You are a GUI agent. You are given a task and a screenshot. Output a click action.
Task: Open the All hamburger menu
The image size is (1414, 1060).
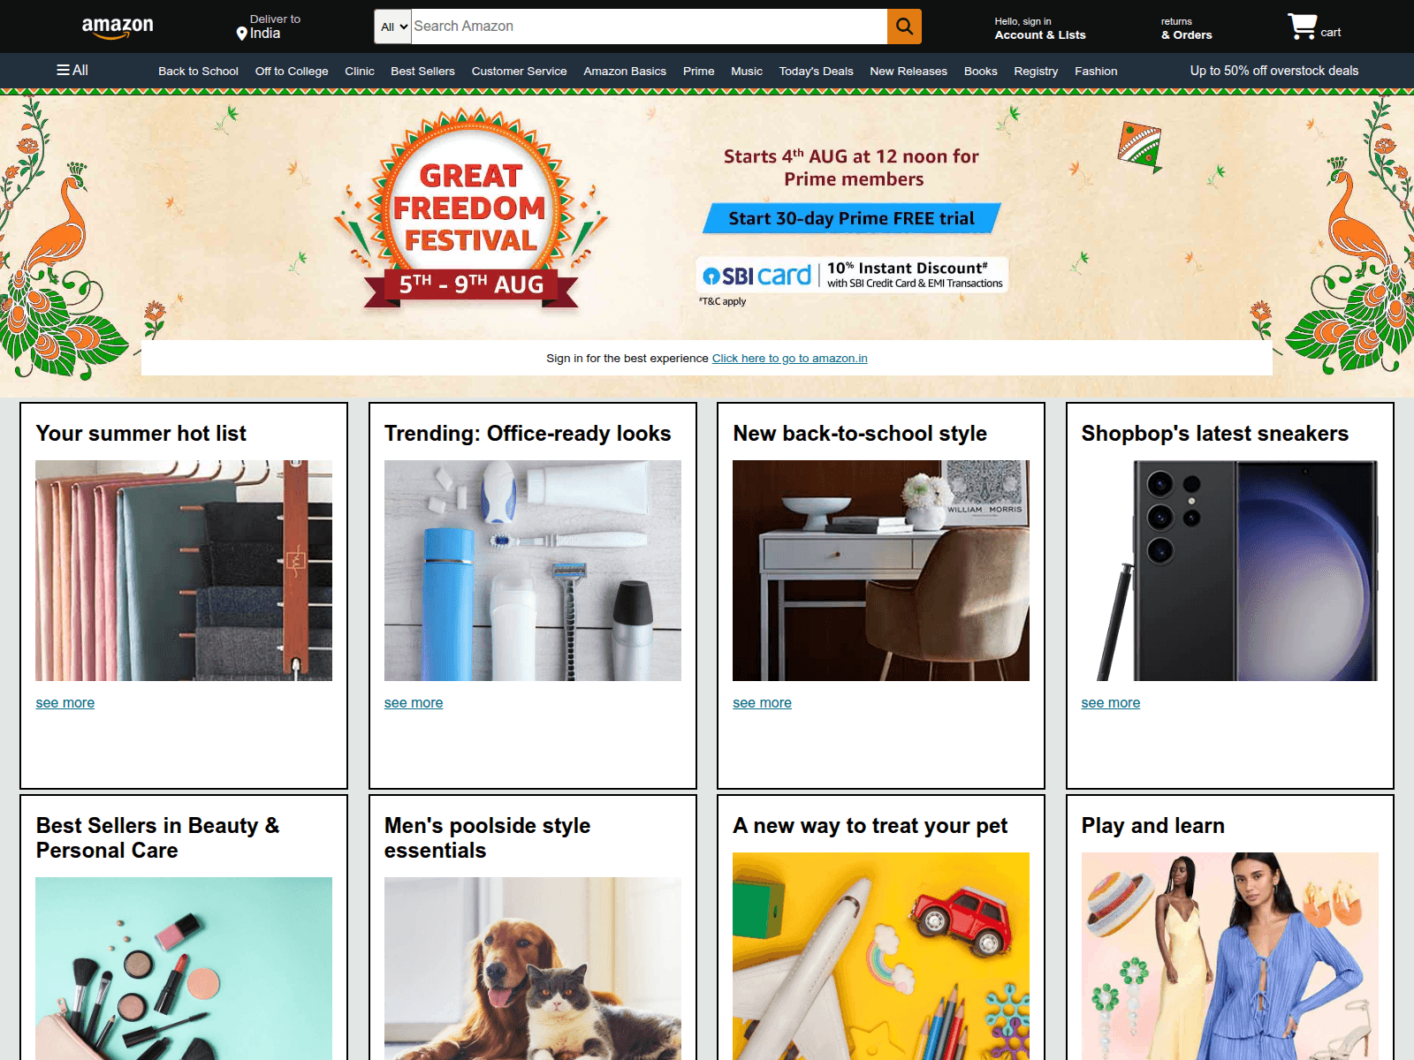[72, 70]
